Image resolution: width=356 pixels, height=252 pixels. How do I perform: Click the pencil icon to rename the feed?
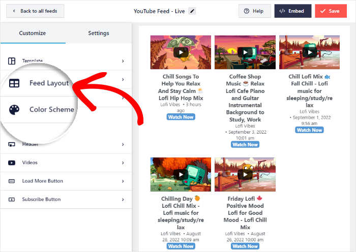click(192, 11)
